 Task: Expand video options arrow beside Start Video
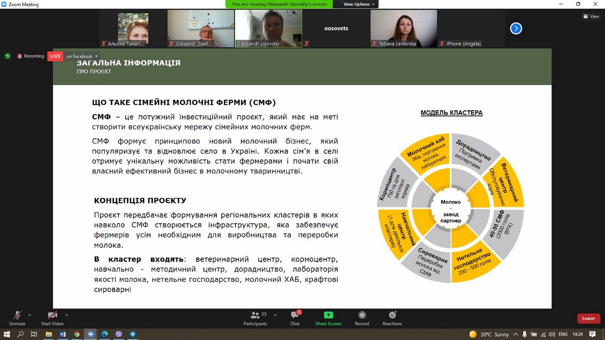tap(67, 315)
